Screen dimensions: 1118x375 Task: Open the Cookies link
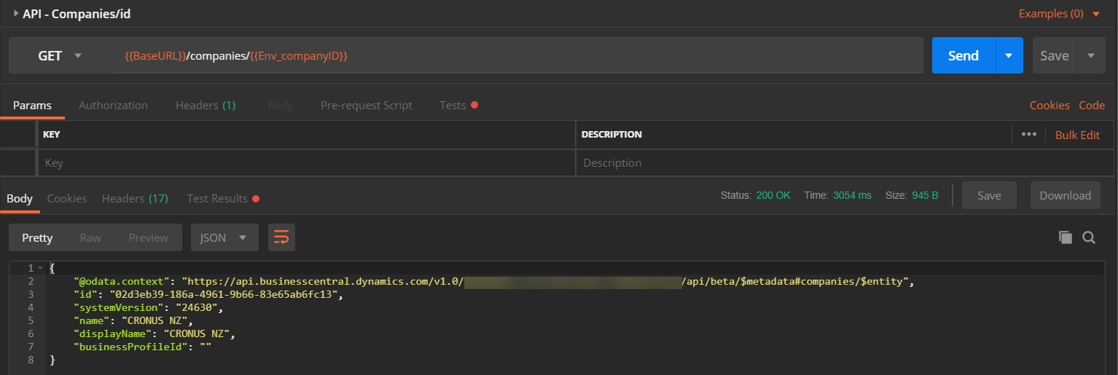coord(1049,106)
